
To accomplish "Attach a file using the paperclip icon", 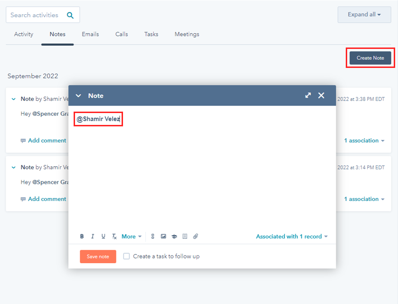I will pos(195,237).
